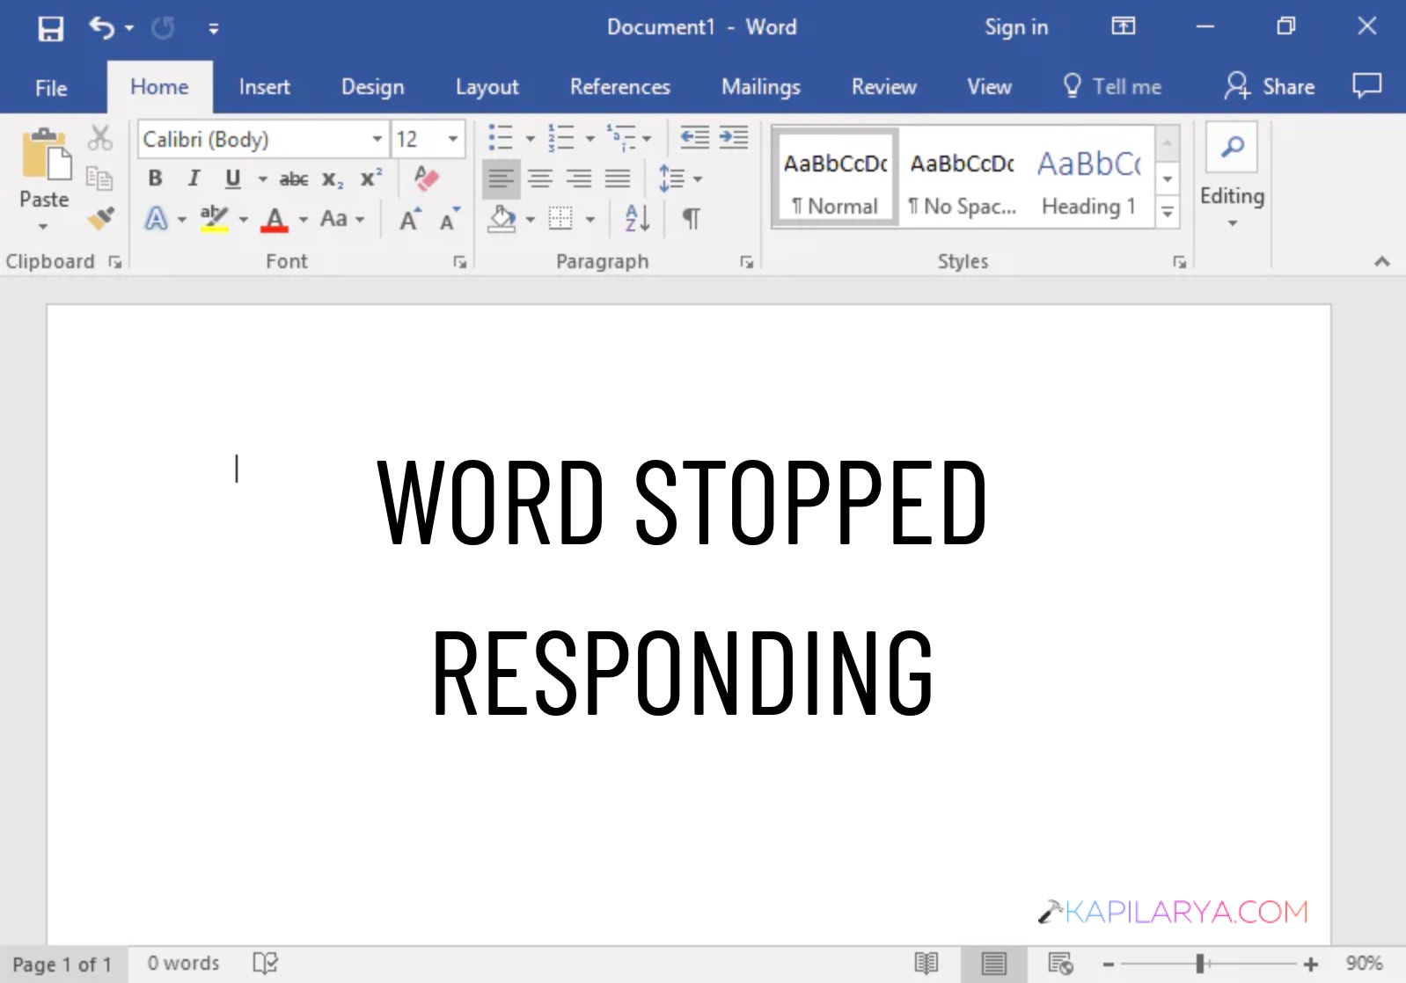
Task: Toggle Underline formatting
Action: coord(233,178)
